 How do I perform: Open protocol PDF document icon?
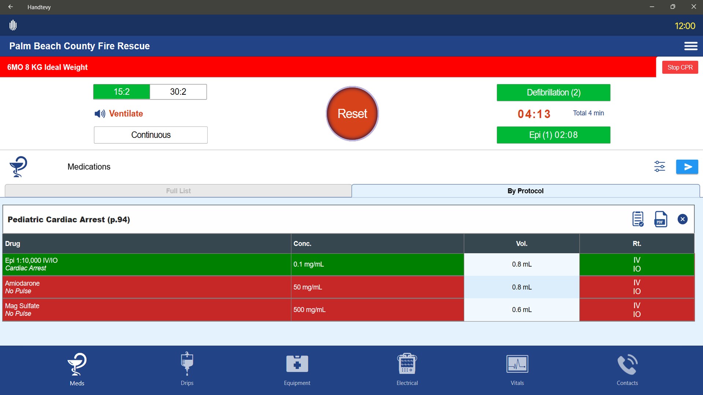point(661,219)
